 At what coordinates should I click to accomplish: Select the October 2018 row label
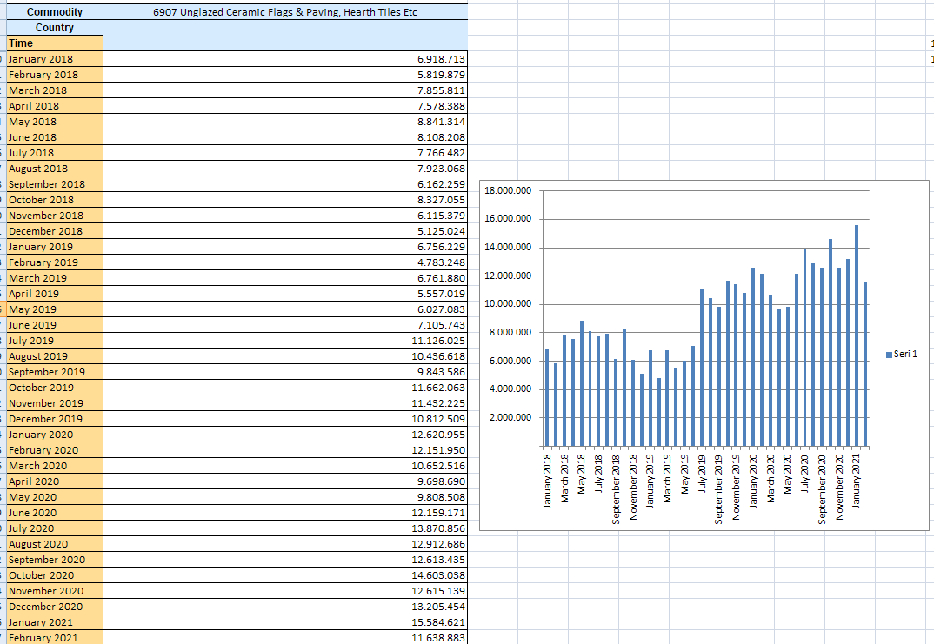tap(55, 200)
